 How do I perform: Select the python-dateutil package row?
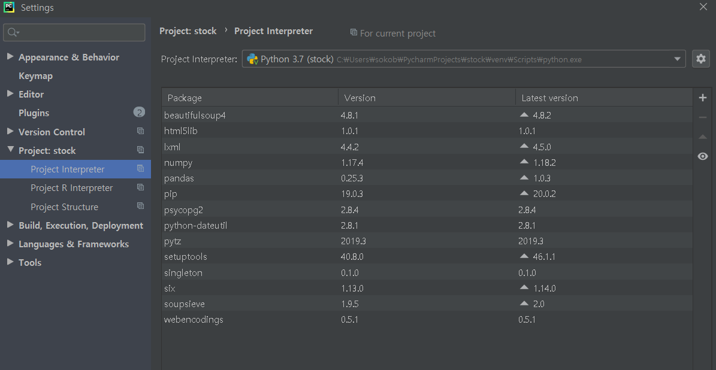pos(427,225)
